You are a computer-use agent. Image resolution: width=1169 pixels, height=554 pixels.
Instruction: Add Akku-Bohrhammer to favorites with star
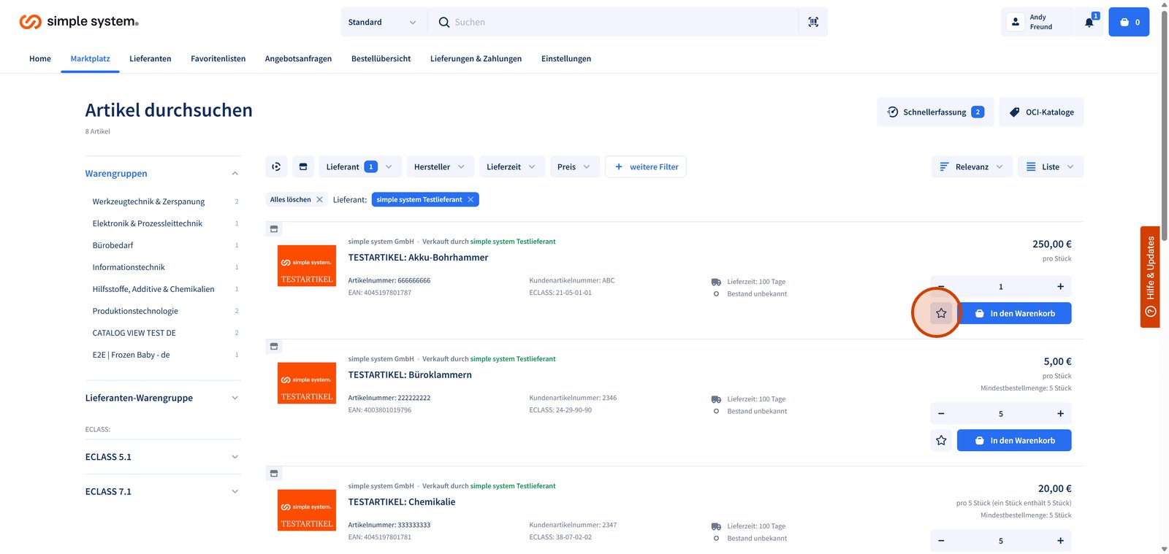point(940,313)
